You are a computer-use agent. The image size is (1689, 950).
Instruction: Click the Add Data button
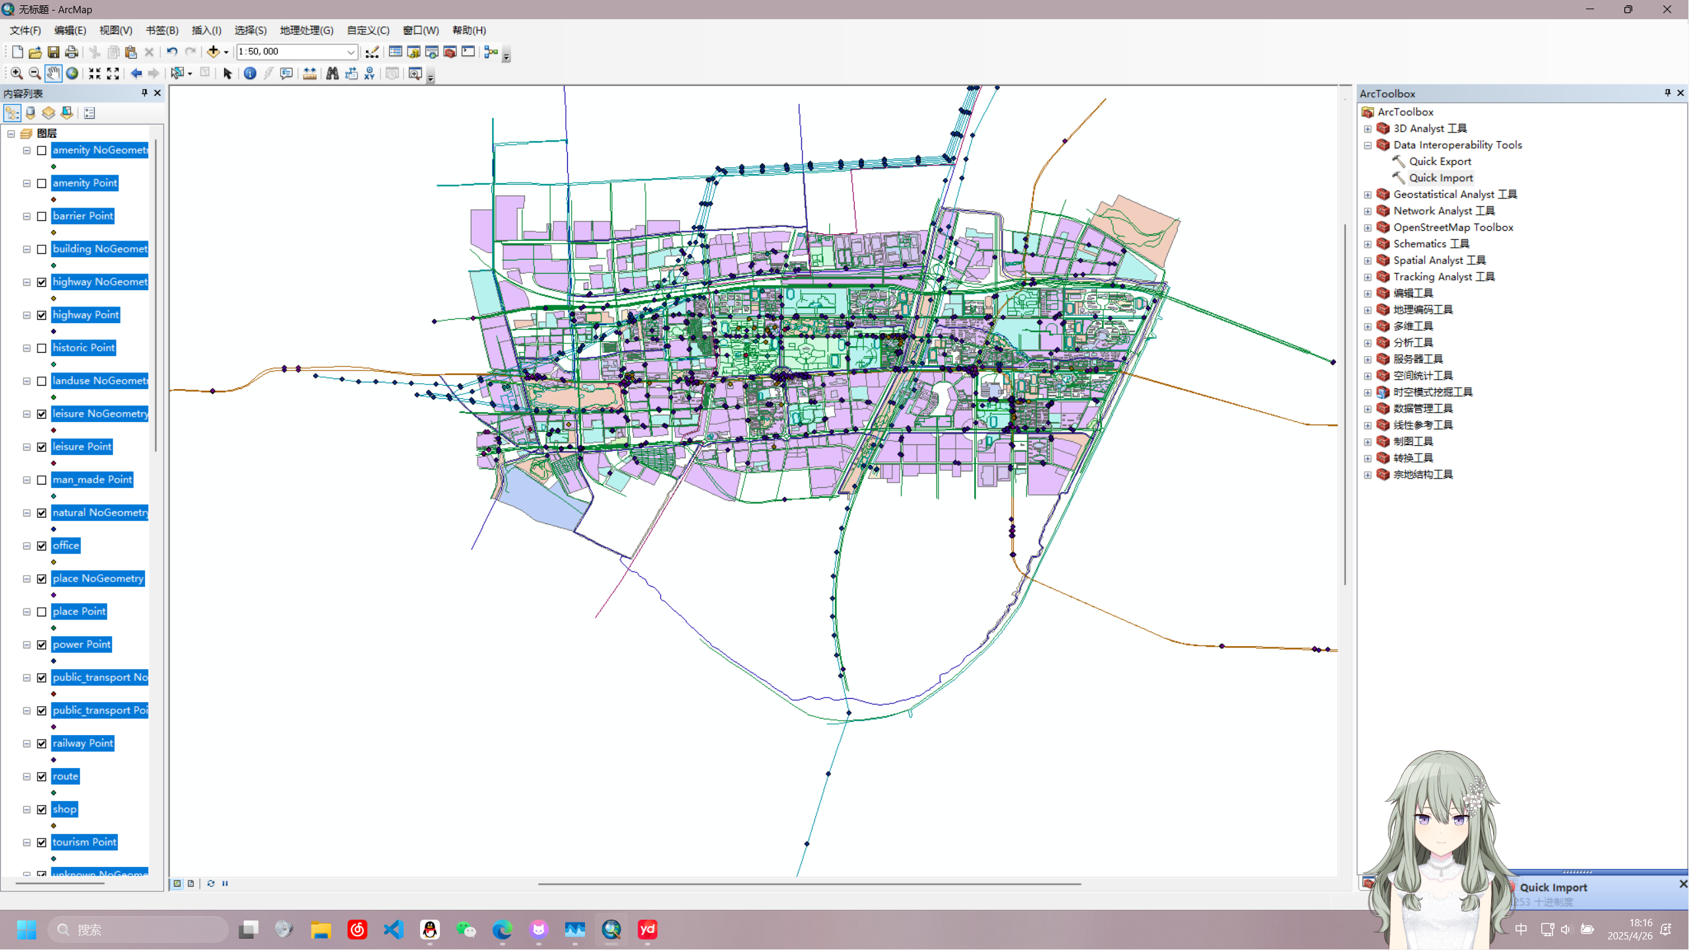[x=213, y=51]
